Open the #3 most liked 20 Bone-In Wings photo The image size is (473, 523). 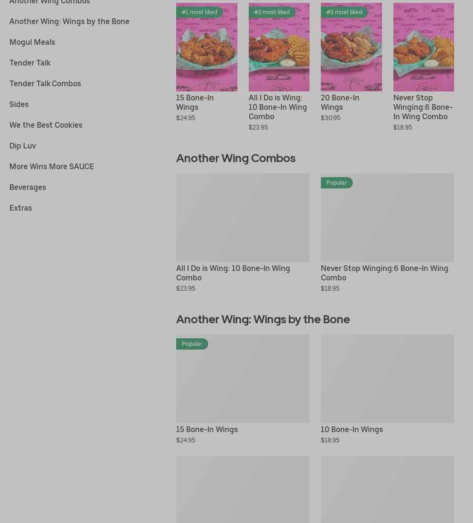351,47
